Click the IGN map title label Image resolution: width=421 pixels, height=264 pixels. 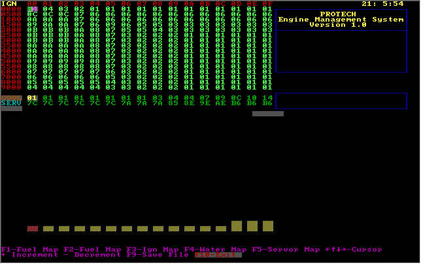tap(8, 3)
